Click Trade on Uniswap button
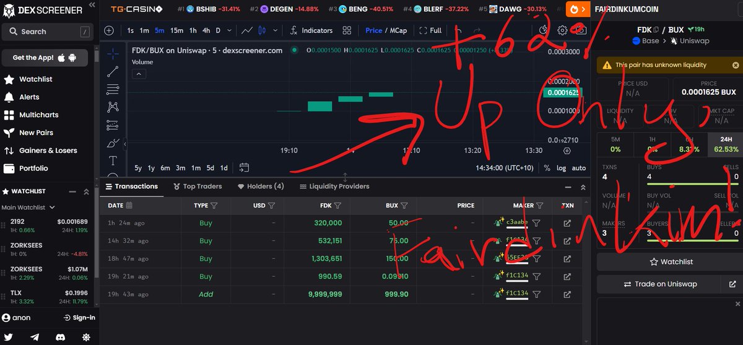Viewport: 743px width, 345px height. pos(660,284)
